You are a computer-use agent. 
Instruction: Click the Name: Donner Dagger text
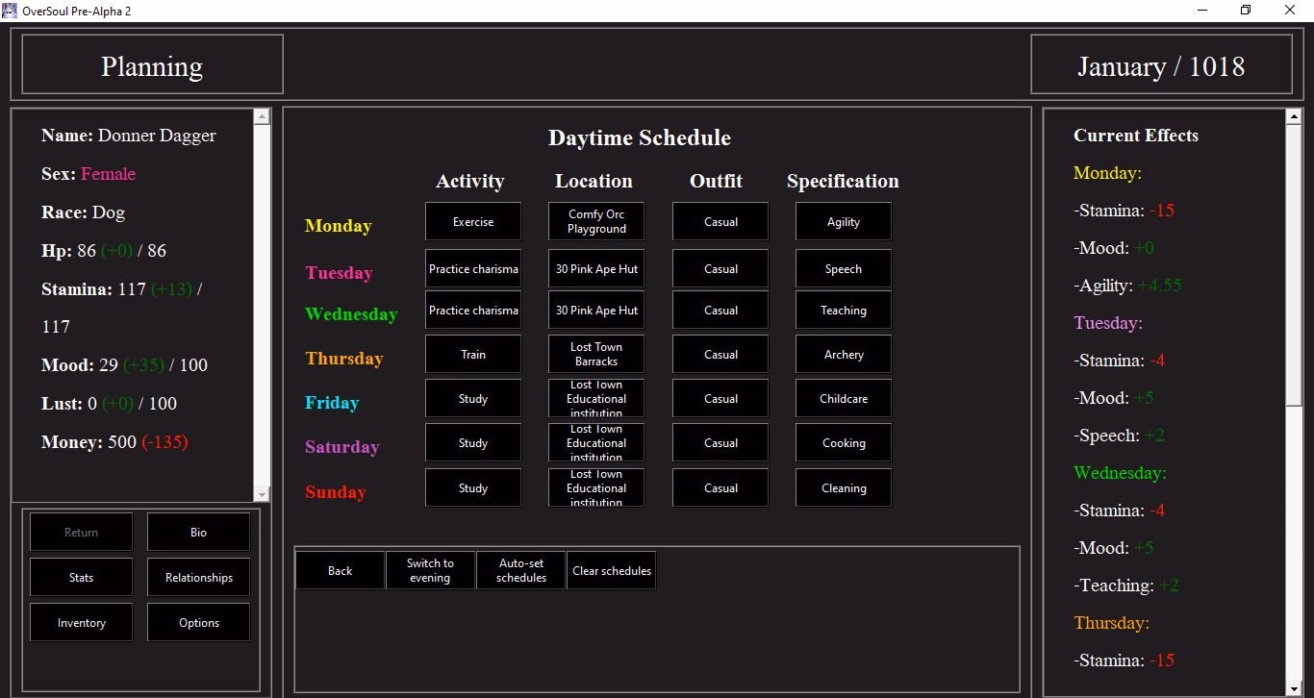click(x=129, y=136)
